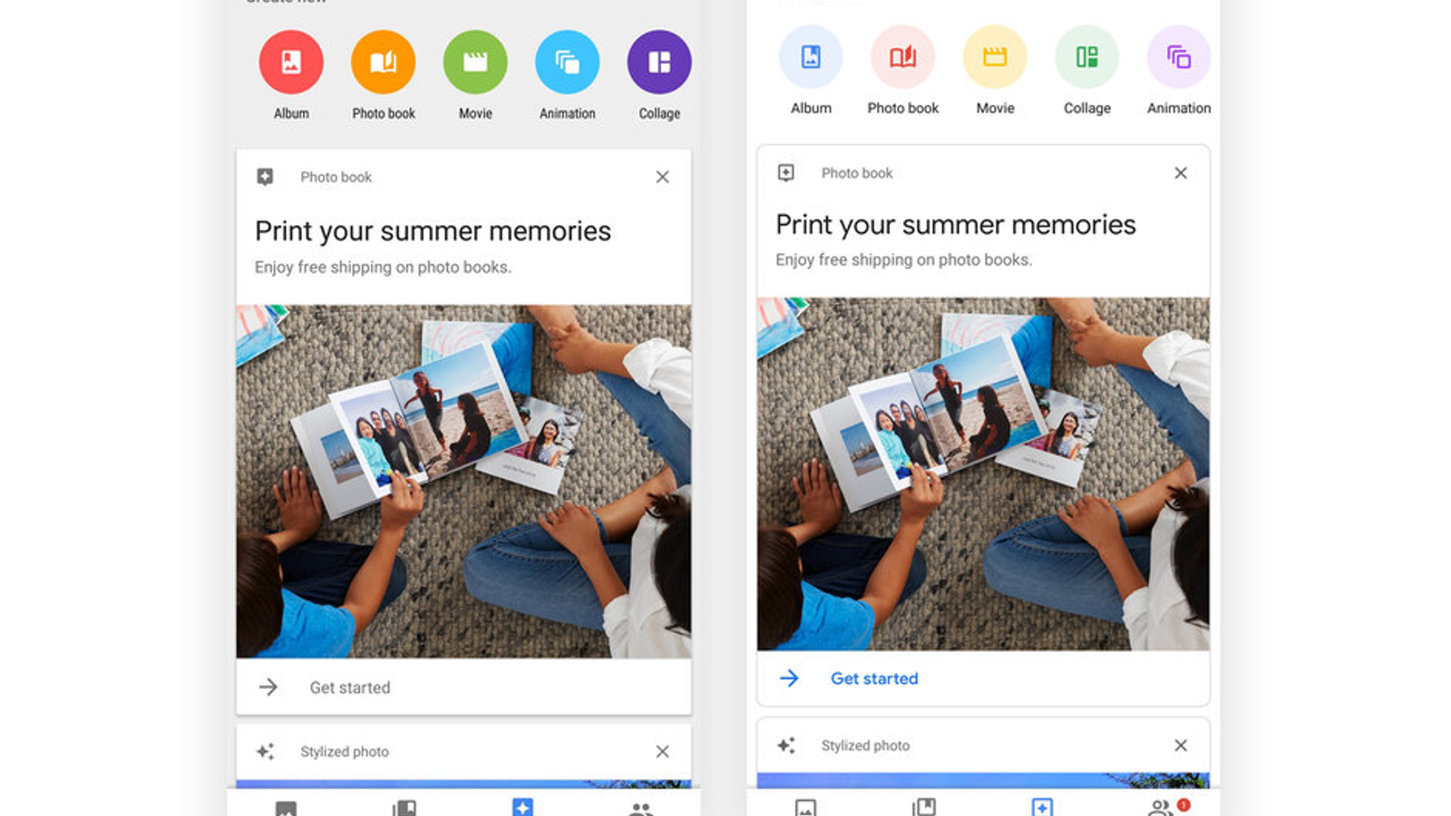Tap the green Movie icon on left screen
Image resolution: width=1451 pixels, height=816 pixels.
(x=475, y=63)
